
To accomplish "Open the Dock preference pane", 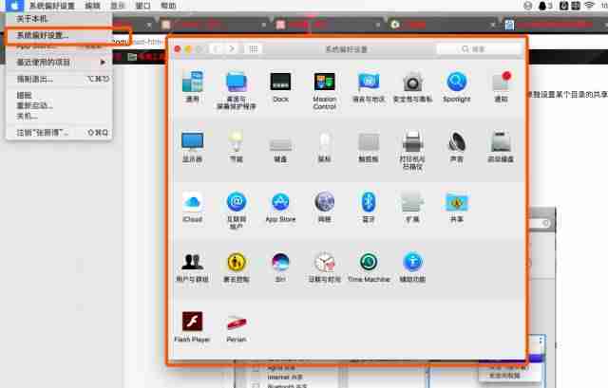I will (x=280, y=86).
